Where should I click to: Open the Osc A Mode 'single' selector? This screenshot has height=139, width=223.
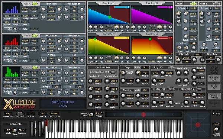point(25,9)
